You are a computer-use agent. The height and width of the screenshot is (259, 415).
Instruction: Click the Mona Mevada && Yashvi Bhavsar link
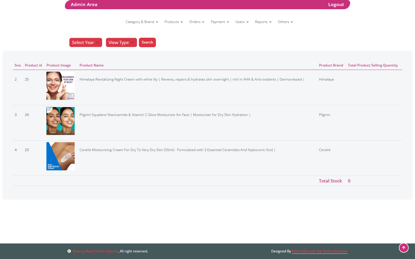tap(320, 251)
